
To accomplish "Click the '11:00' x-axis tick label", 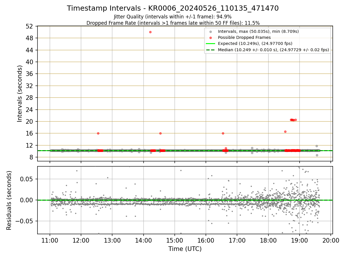I will coord(50,241).
